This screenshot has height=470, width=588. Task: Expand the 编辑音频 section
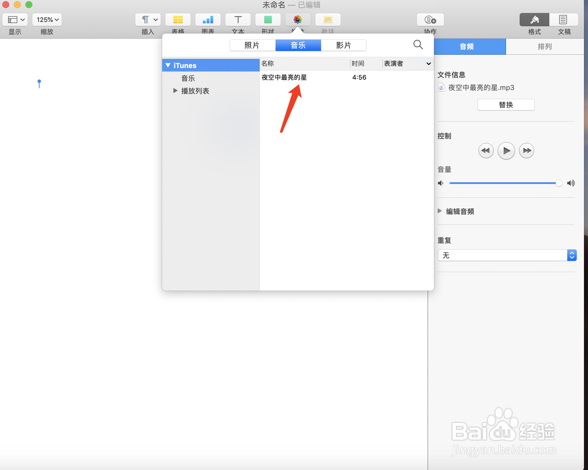(x=440, y=211)
